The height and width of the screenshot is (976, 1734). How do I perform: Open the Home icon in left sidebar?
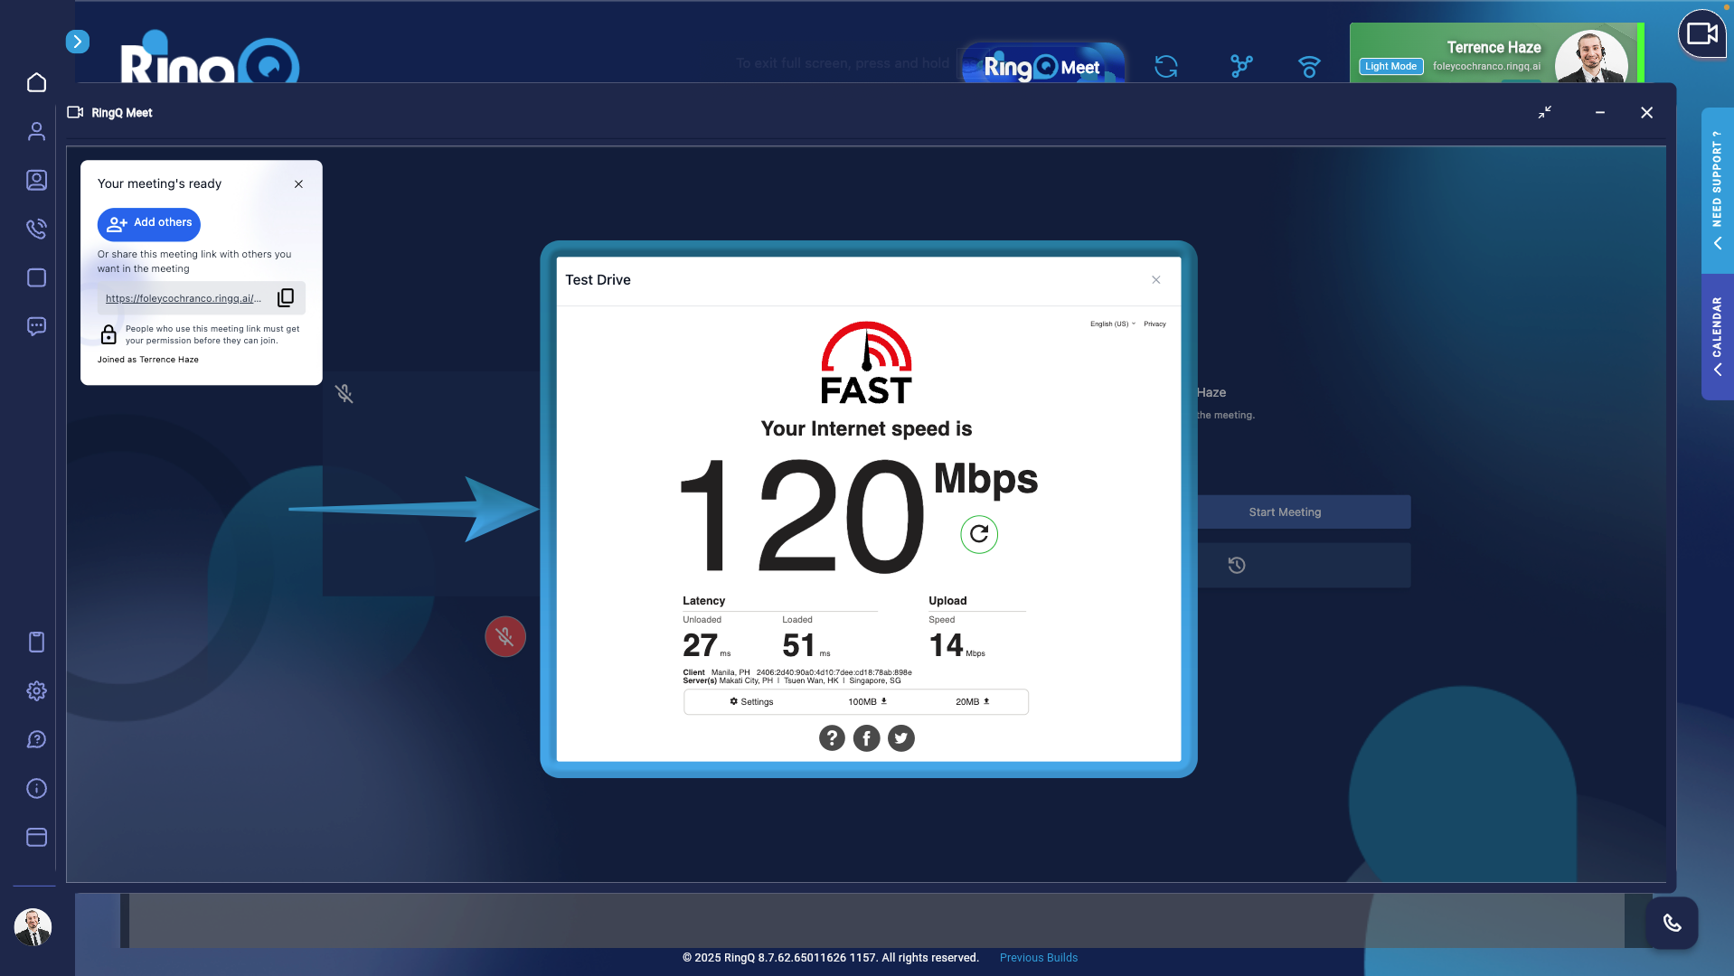(x=36, y=83)
